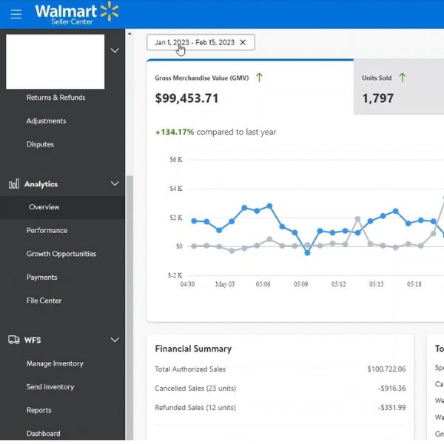The image size is (444, 444).
Task: Click the Walmart spark logo
Action: pyautogui.click(x=110, y=11)
